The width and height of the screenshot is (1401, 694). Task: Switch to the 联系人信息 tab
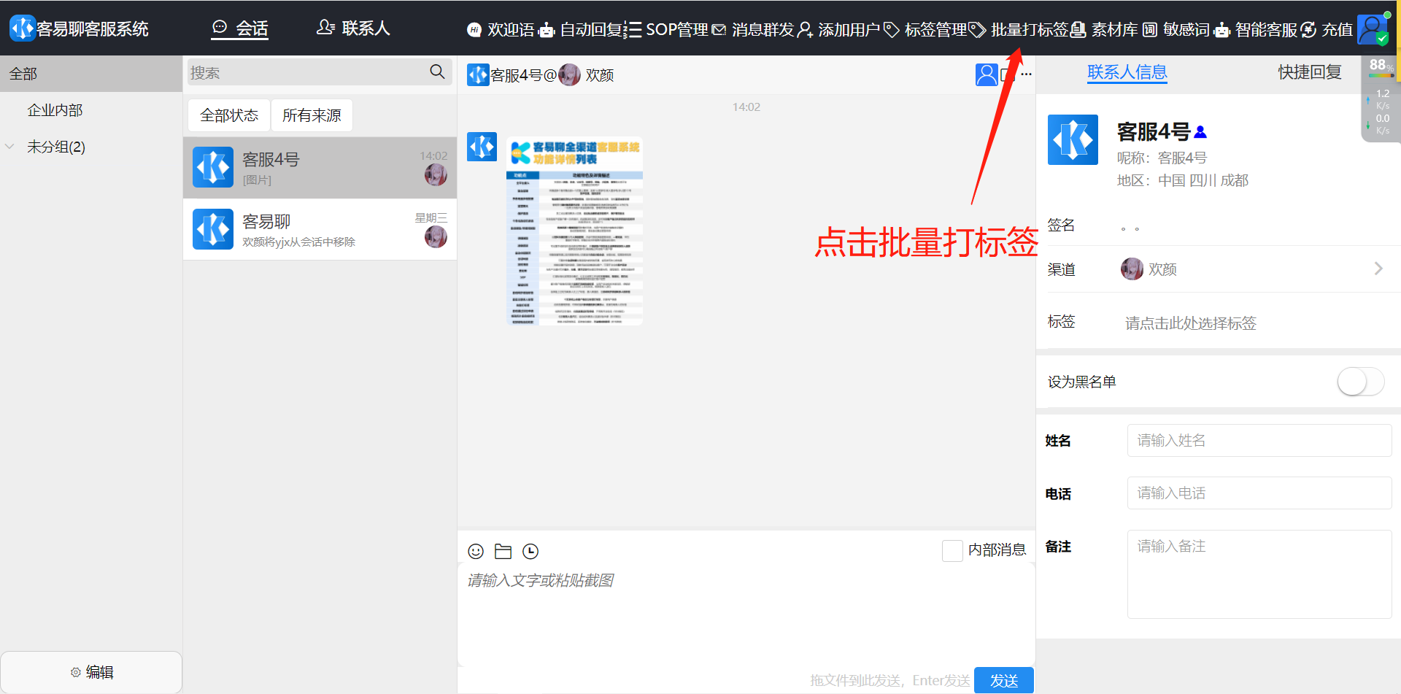pos(1127,72)
